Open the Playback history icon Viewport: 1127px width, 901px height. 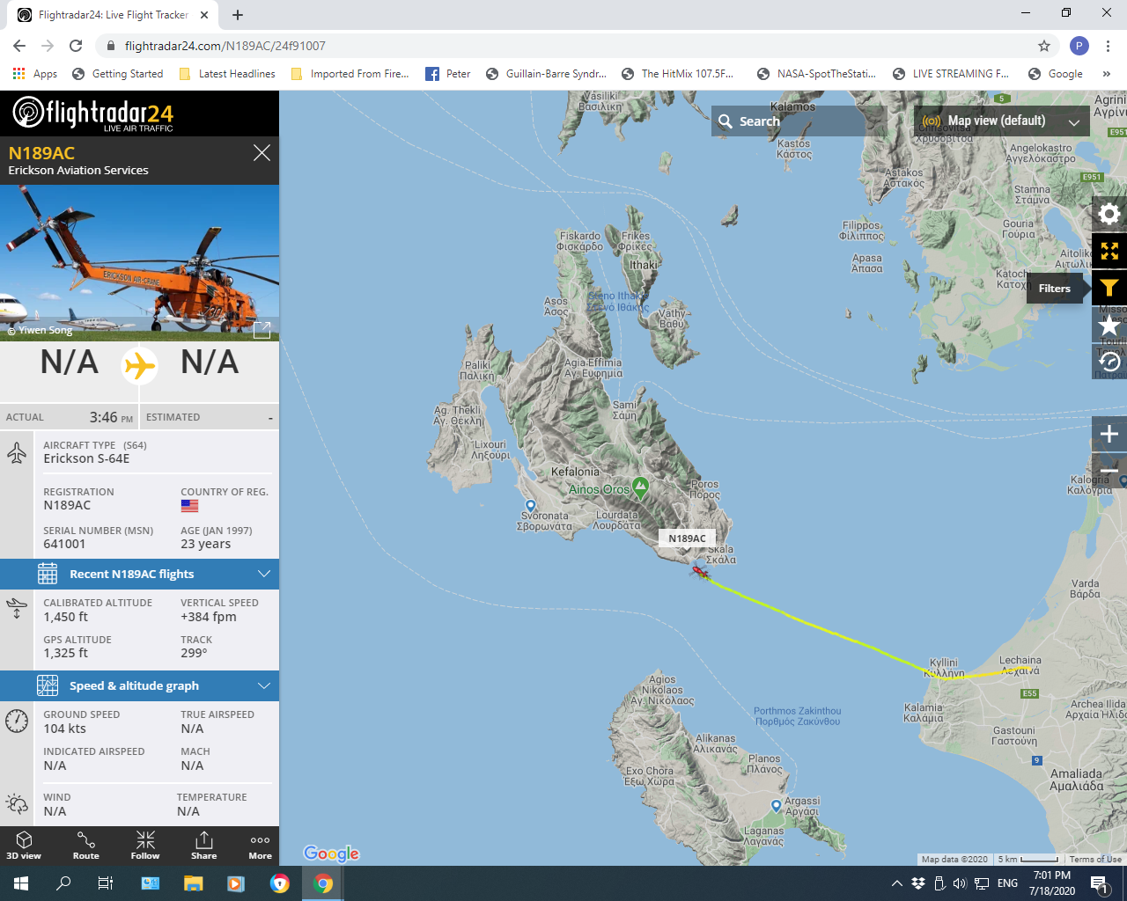point(1109,362)
